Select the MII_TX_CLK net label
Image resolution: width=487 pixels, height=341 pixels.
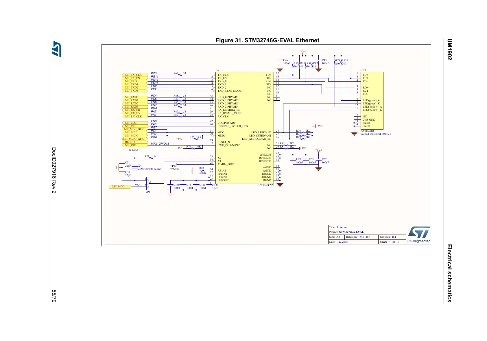point(134,75)
